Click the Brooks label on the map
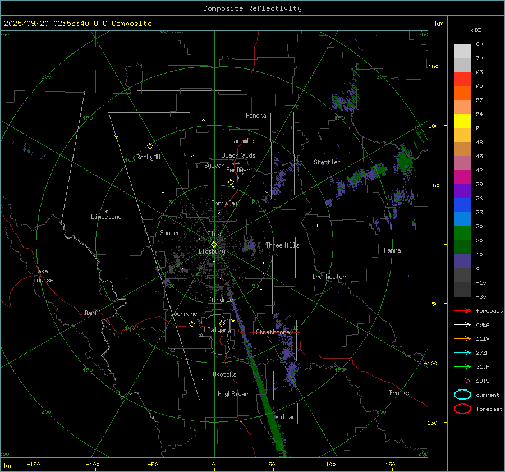The width and height of the screenshot is (505, 472). click(x=399, y=393)
